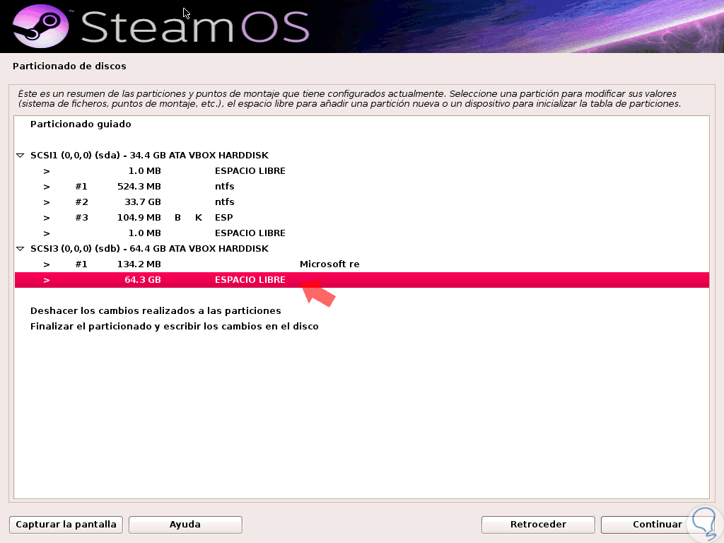Select the 134.2 MB Microsoft re partition
The width and height of the screenshot is (724, 543).
(362, 264)
